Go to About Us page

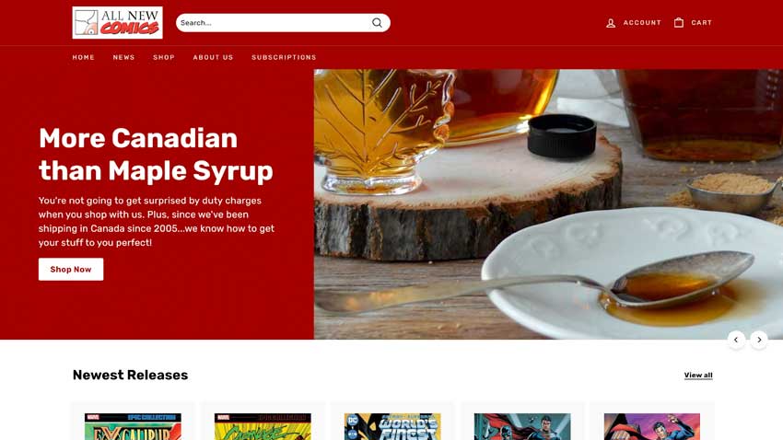(213, 57)
